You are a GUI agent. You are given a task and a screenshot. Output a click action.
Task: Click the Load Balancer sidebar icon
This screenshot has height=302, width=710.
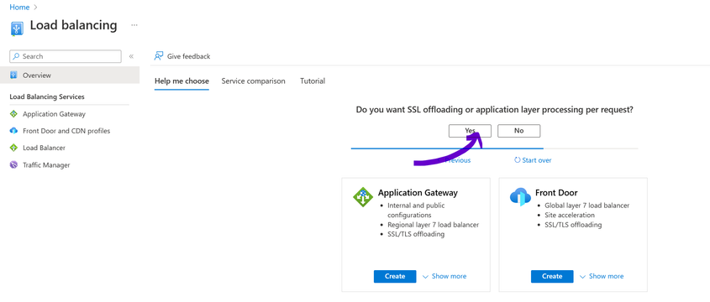13,148
